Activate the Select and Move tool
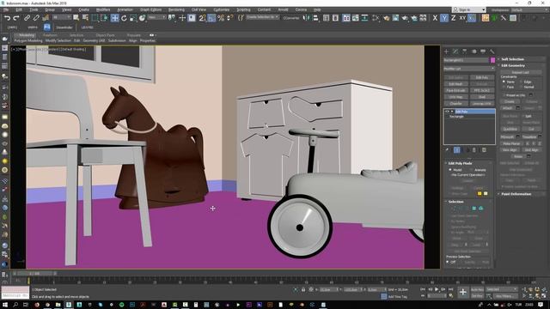 tap(114, 18)
